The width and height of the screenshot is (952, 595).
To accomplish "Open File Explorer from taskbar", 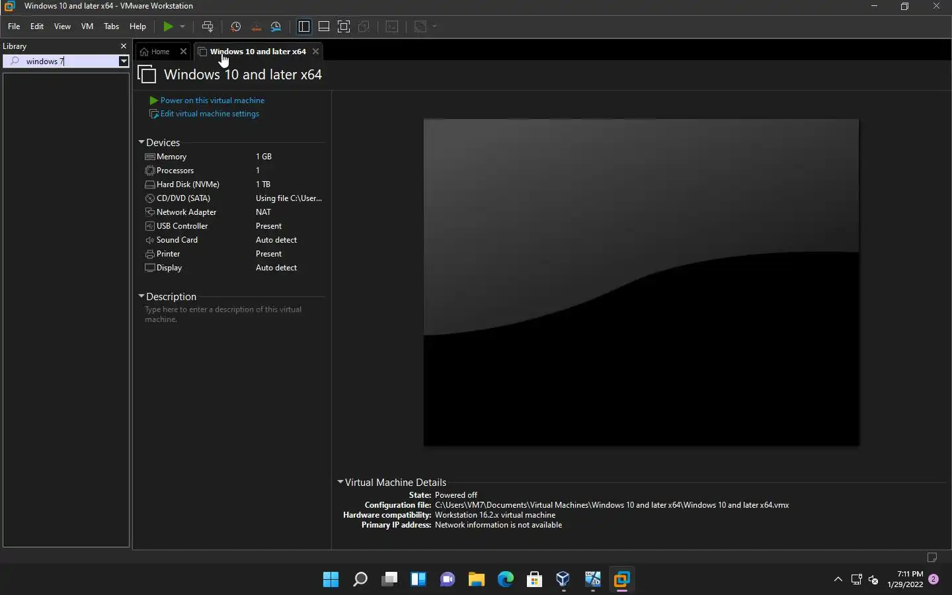I will coord(476,580).
